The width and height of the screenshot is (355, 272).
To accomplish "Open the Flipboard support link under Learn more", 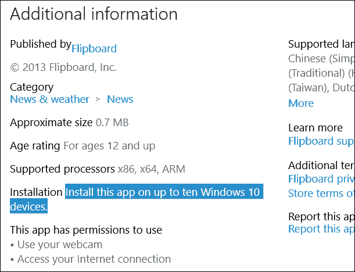I will (x=321, y=141).
